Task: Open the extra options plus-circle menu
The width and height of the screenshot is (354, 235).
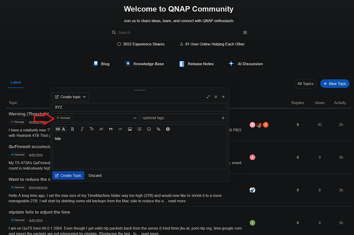Action: click(168, 129)
